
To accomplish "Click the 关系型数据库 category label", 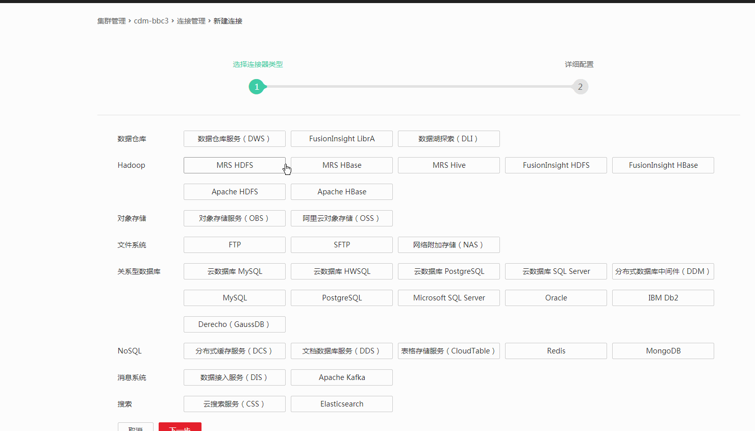I will (139, 271).
